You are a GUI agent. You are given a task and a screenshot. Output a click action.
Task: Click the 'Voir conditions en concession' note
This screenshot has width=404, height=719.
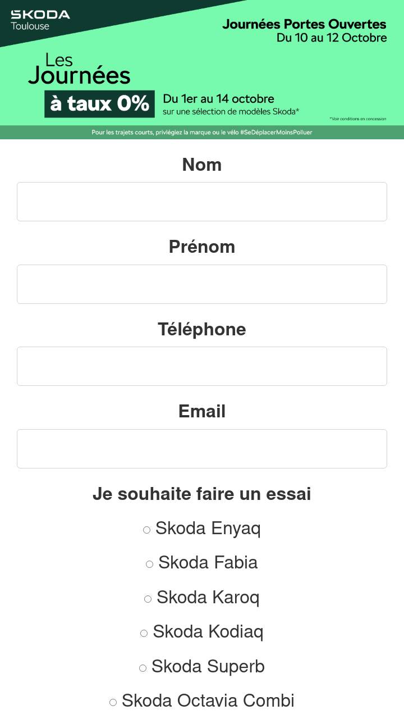coord(357,119)
